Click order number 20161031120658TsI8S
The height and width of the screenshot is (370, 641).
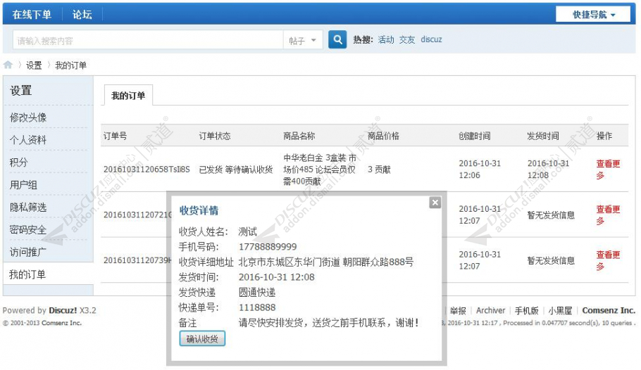(x=147, y=169)
